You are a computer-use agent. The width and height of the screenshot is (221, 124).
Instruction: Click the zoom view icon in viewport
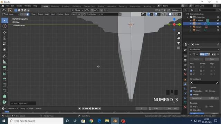pos(179,33)
